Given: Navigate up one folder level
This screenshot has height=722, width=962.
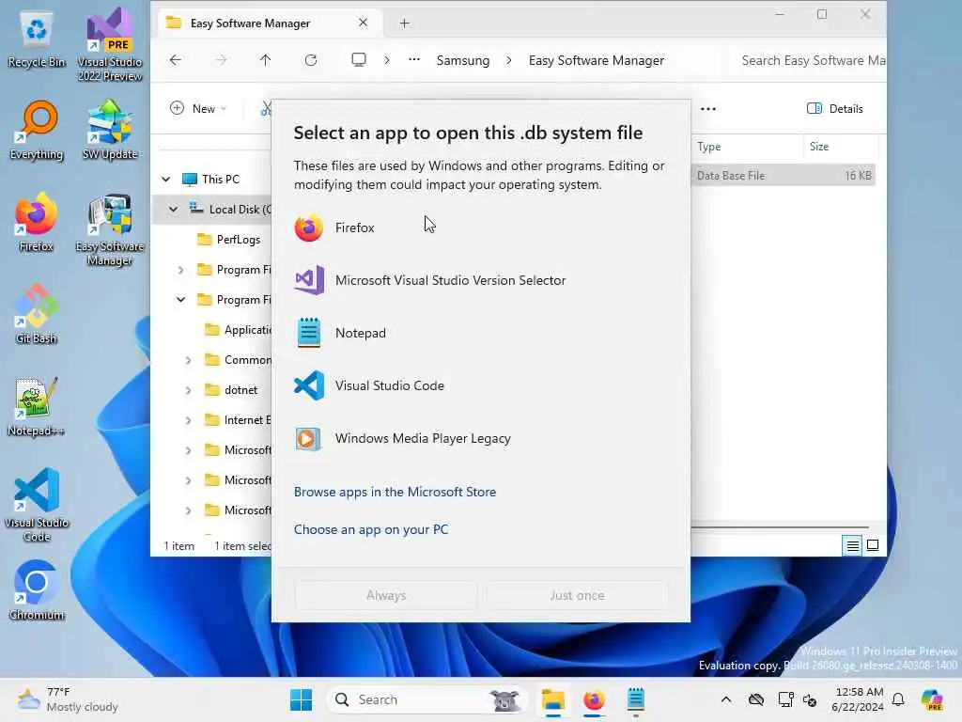Looking at the screenshot, I should (265, 60).
